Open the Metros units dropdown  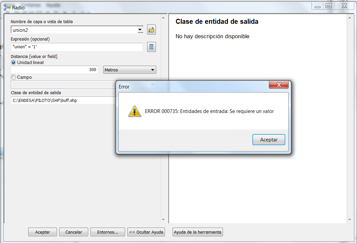tap(129, 70)
